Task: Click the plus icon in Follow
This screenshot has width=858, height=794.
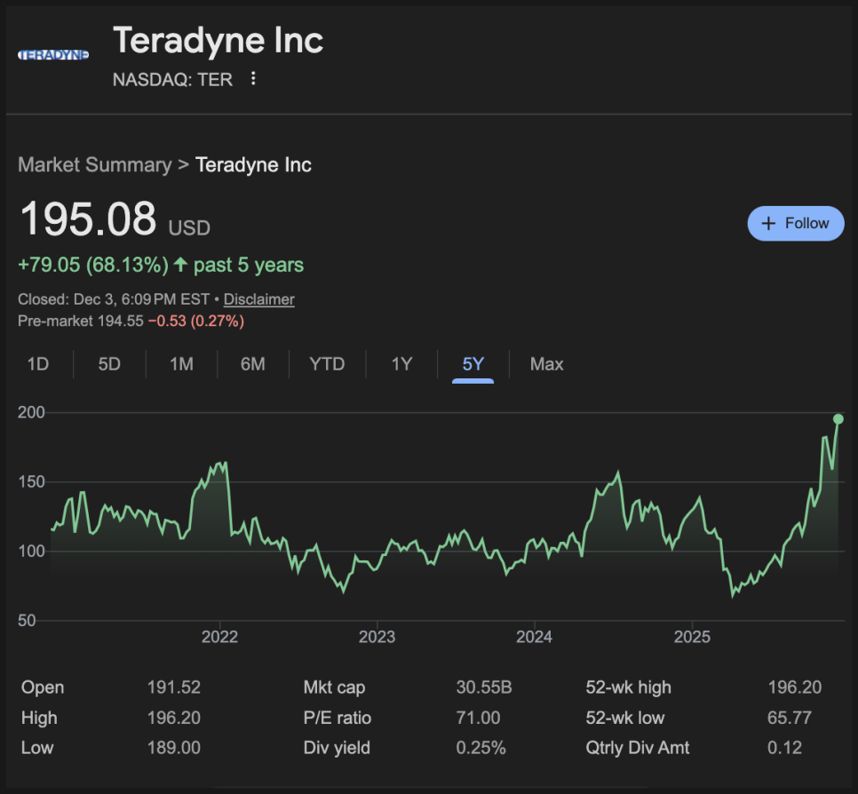Action: pos(769,223)
